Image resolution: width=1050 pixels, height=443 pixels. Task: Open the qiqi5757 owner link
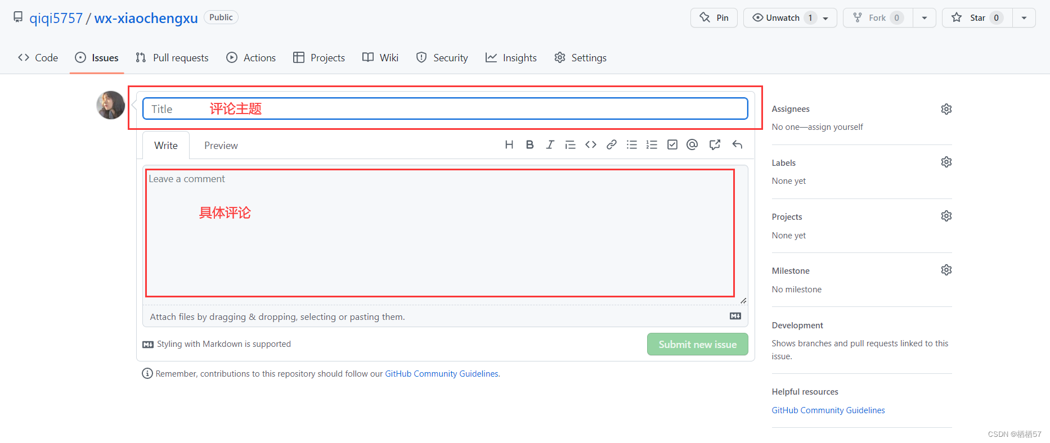[56, 18]
